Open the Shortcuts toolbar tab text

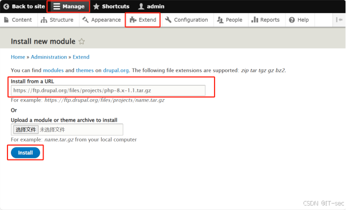115,6
